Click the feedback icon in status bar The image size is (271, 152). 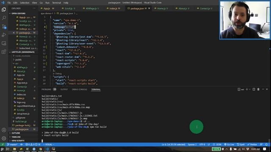pos(261,144)
